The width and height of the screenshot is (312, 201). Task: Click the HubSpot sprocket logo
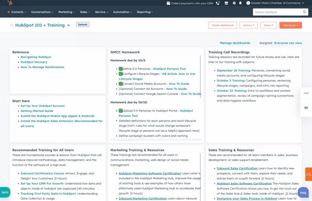tap(10, 3)
